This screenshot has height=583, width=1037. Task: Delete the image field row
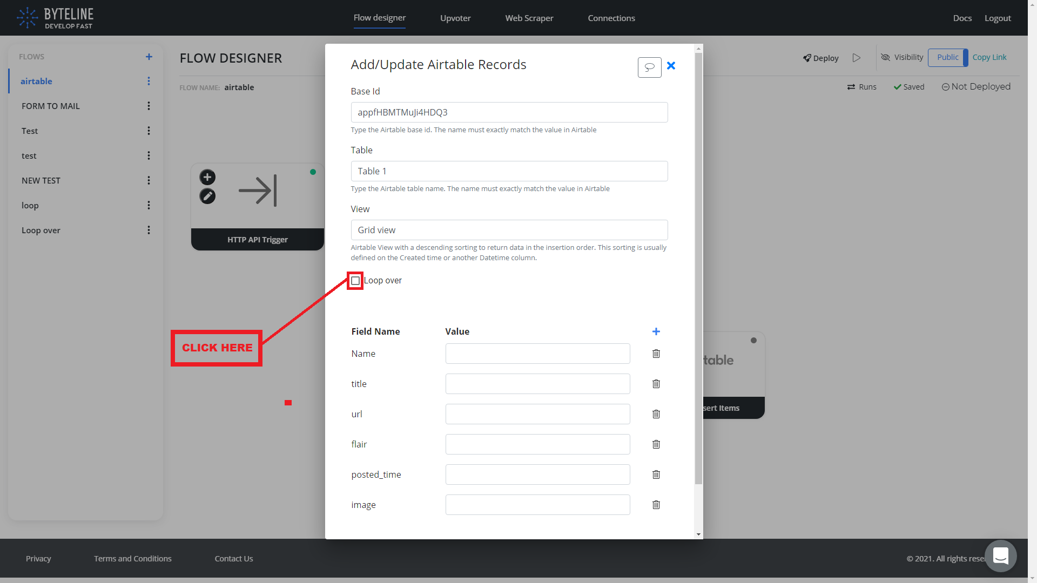[x=656, y=505]
